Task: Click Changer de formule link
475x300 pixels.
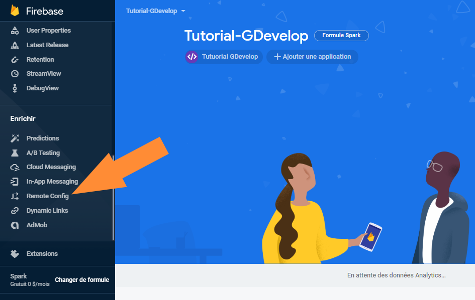Action: click(82, 280)
